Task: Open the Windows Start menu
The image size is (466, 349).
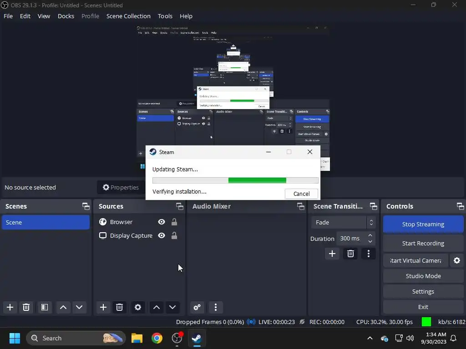Action: pyautogui.click(x=15, y=338)
